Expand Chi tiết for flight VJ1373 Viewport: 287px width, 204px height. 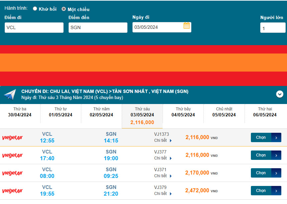[163, 140]
